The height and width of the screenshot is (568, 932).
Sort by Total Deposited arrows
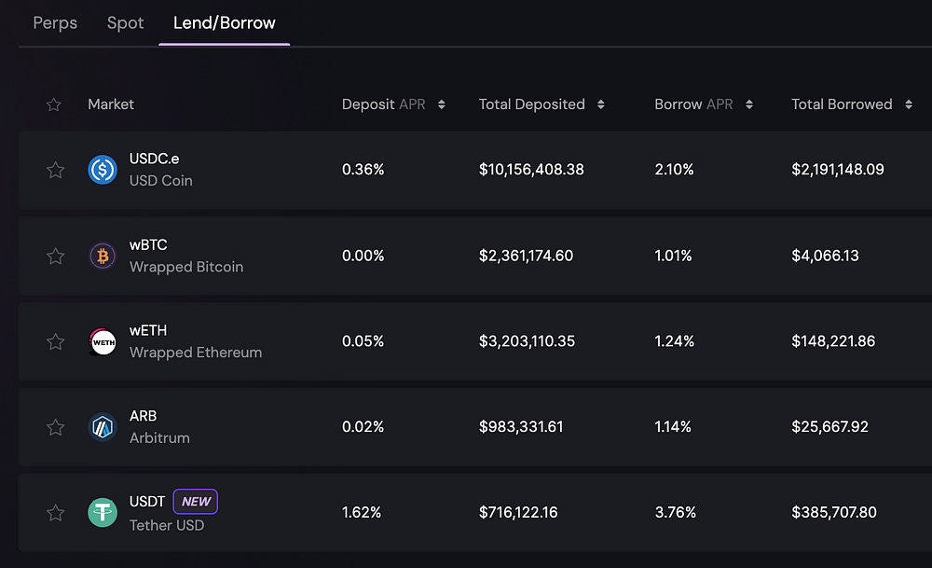point(601,104)
